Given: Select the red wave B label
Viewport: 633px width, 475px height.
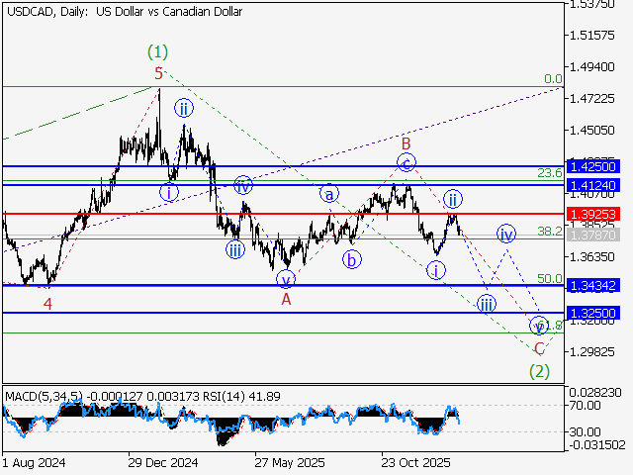Looking at the screenshot, I should tap(407, 143).
